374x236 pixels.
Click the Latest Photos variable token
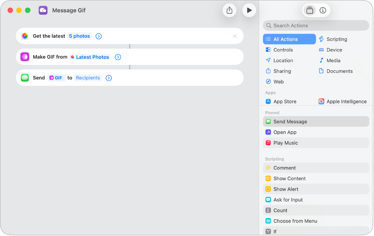(x=89, y=57)
